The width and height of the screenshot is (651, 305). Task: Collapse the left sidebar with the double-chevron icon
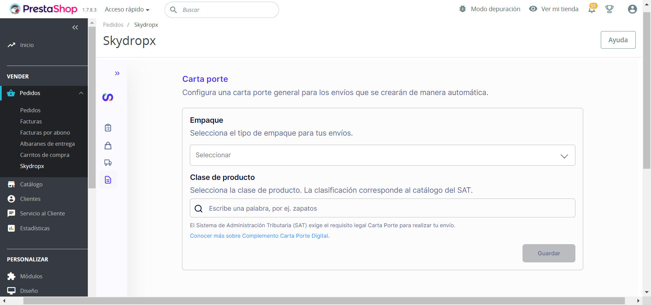click(x=75, y=27)
